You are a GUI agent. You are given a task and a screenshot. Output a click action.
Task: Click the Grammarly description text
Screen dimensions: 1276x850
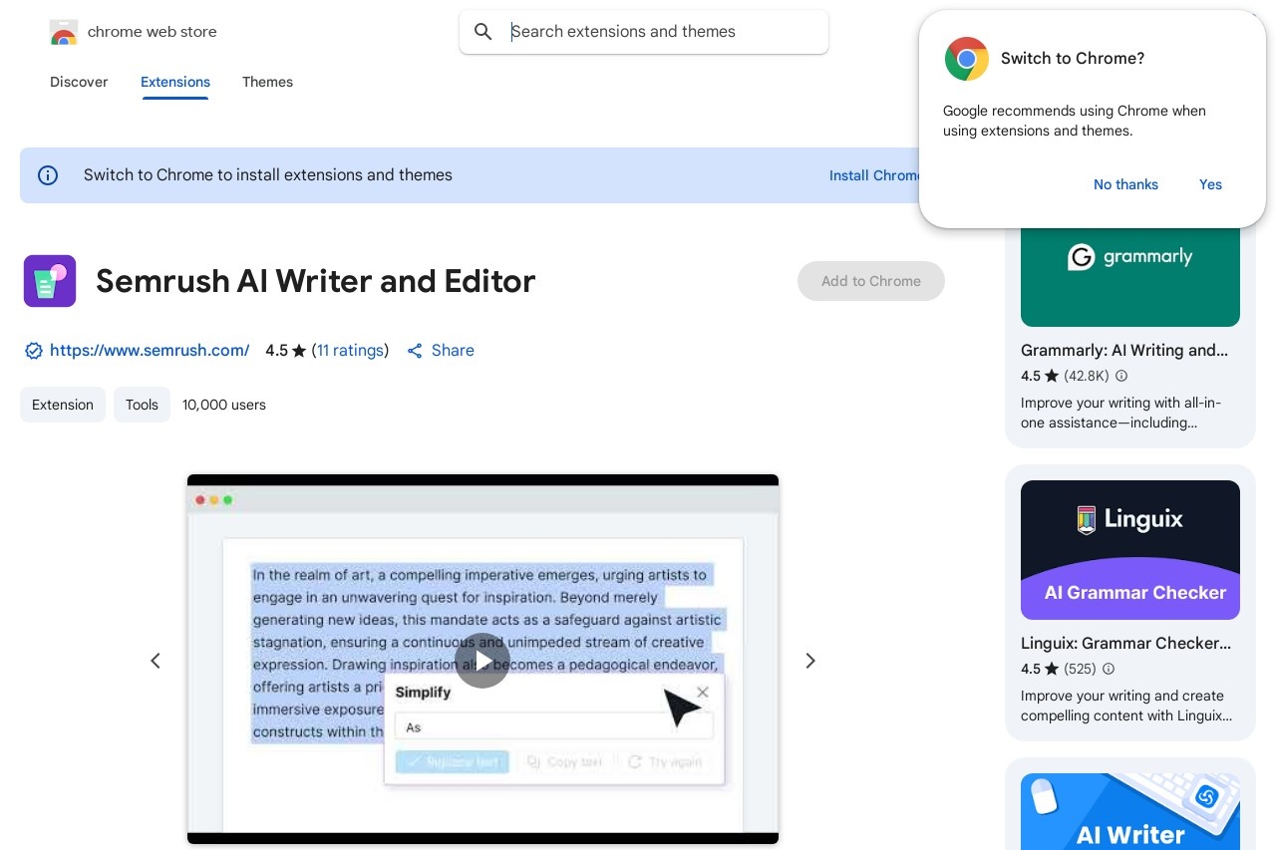pyautogui.click(x=1120, y=413)
